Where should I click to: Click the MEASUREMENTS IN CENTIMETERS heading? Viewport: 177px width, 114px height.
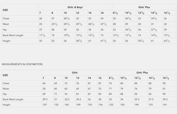[x=22, y=64]
